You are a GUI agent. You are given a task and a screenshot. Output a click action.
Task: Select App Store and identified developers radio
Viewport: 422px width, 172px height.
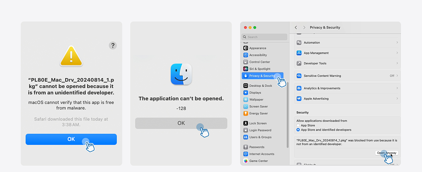pyautogui.click(x=298, y=130)
